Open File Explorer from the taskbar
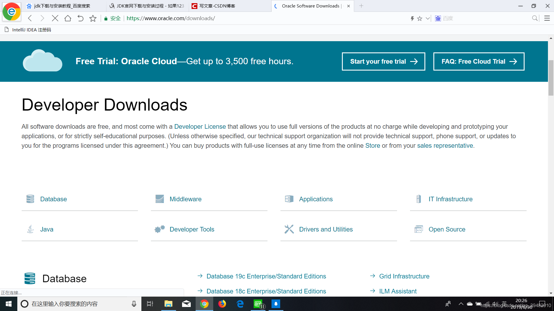 tap(168, 304)
